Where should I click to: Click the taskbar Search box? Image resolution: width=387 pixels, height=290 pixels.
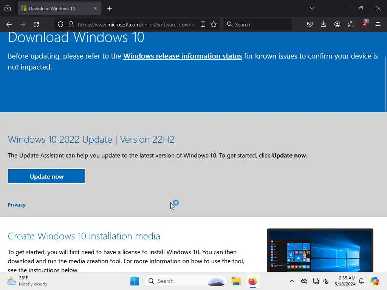[186, 281]
